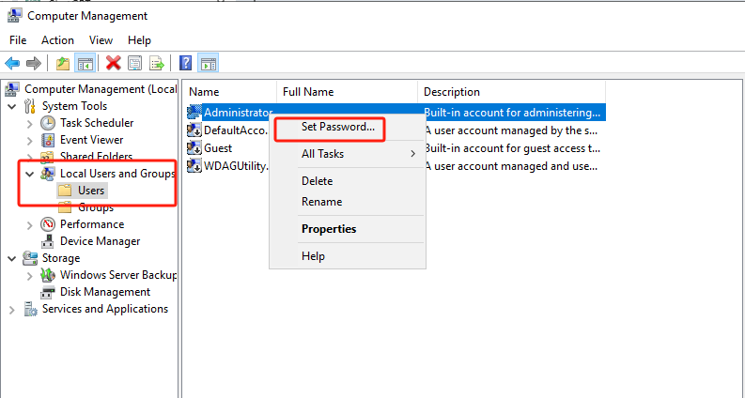Collapse the Storage tree node
Screen dimensions: 745x398
12,258
